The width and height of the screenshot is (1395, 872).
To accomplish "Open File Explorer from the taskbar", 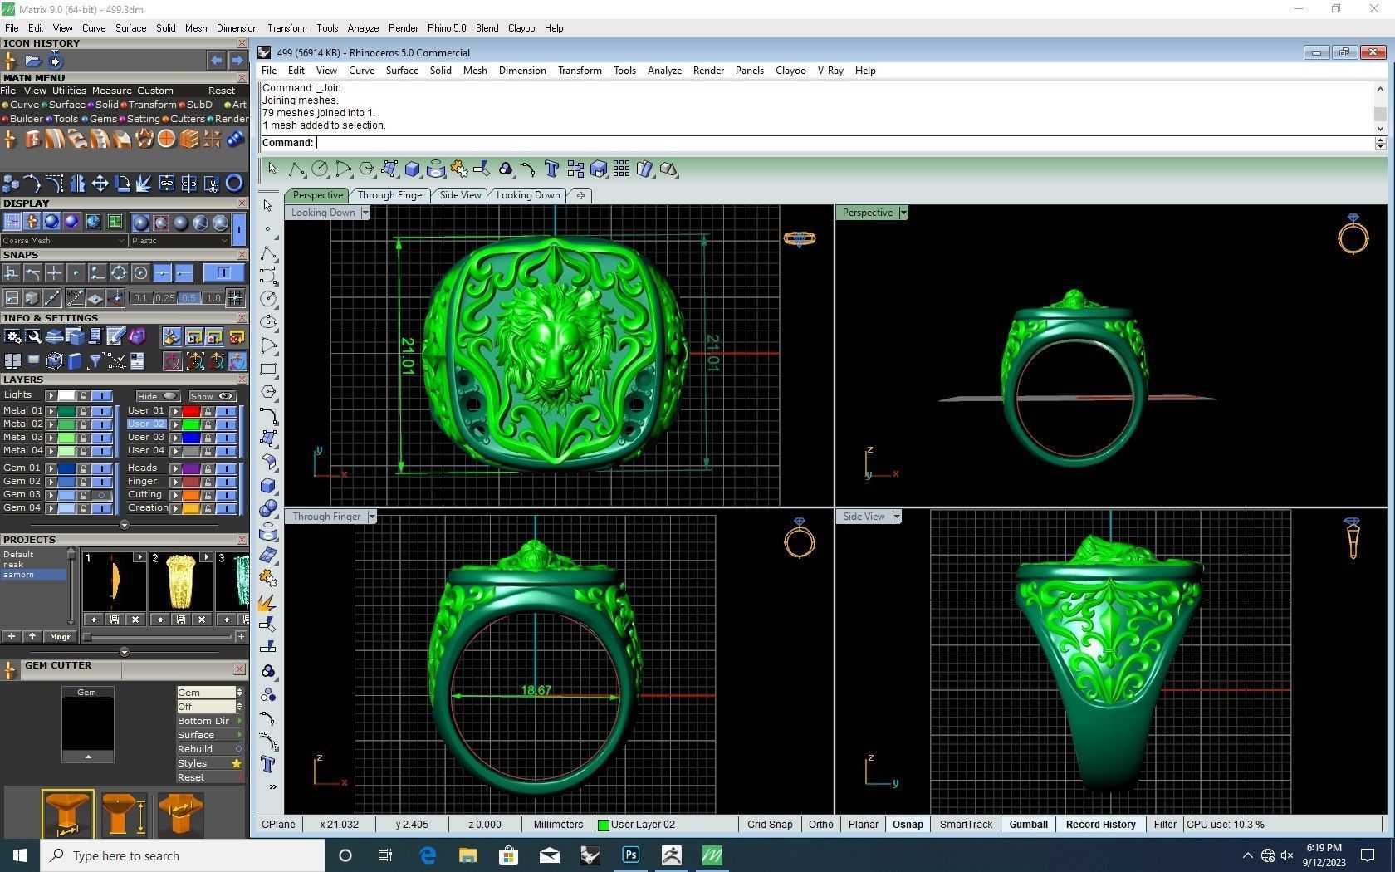I will click(468, 855).
